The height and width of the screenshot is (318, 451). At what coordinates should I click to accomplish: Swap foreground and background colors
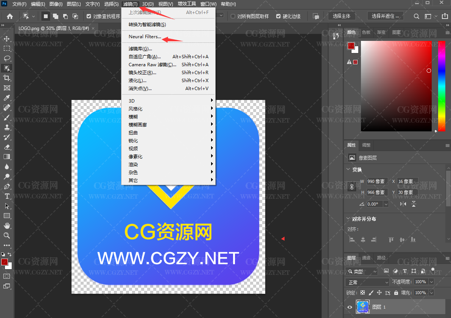pos(9,254)
